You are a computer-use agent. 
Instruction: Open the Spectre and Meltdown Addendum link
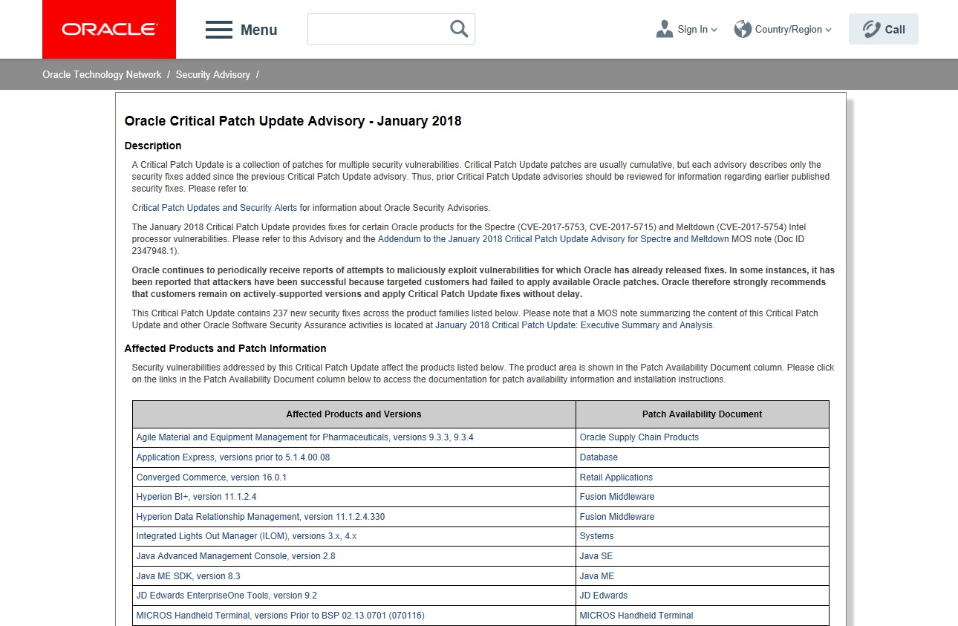point(553,239)
